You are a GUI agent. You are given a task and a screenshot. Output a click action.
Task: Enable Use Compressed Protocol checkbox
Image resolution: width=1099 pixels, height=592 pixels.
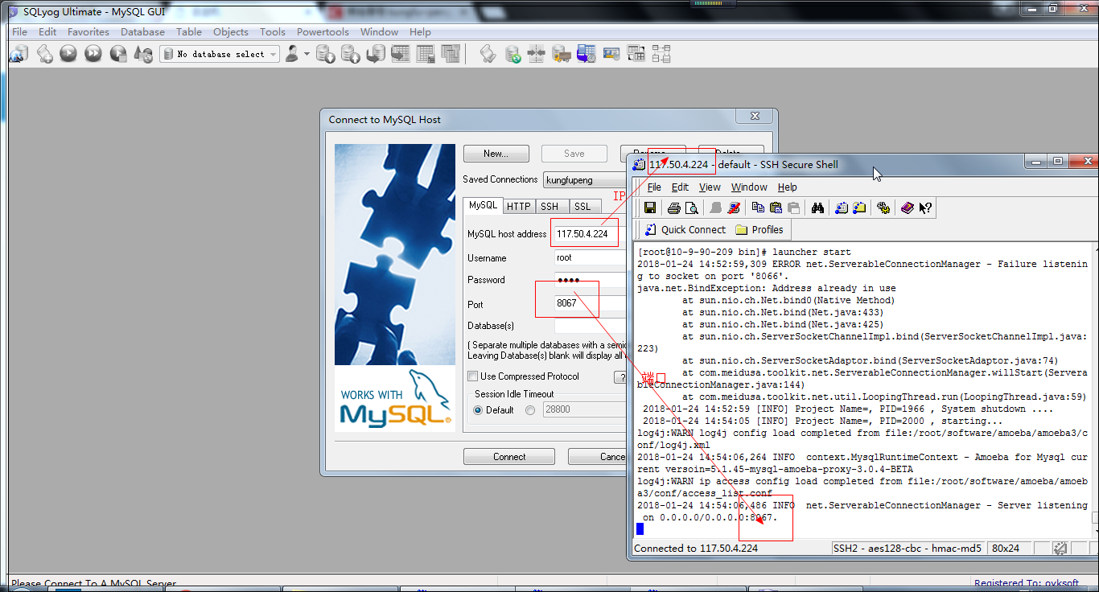point(473,376)
